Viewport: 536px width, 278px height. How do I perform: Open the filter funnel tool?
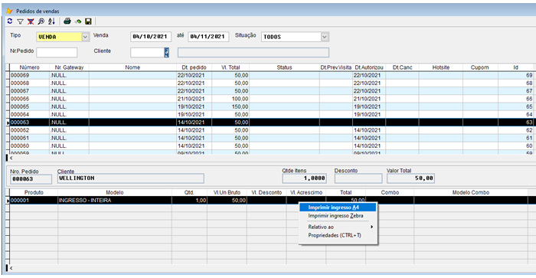tap(20, 21)
